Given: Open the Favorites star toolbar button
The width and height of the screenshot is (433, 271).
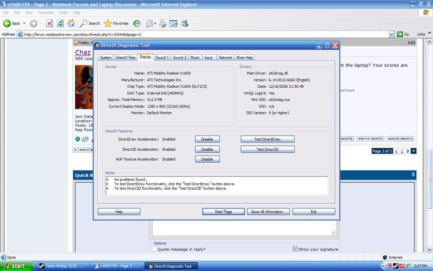Looking at the screenshot, I should pos(116,23).
